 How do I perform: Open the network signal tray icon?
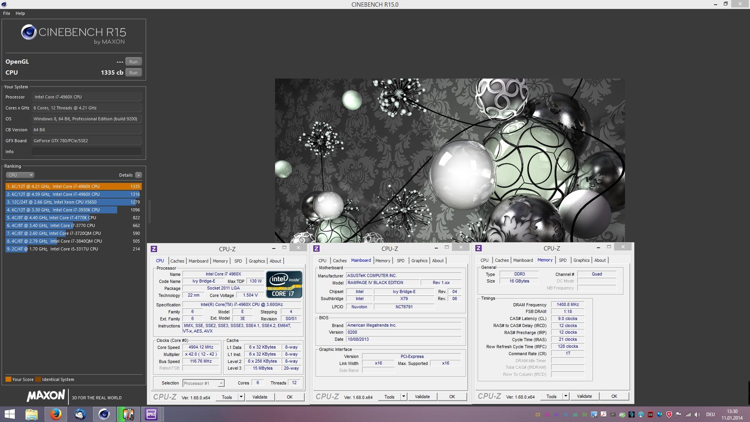[688, 415]
